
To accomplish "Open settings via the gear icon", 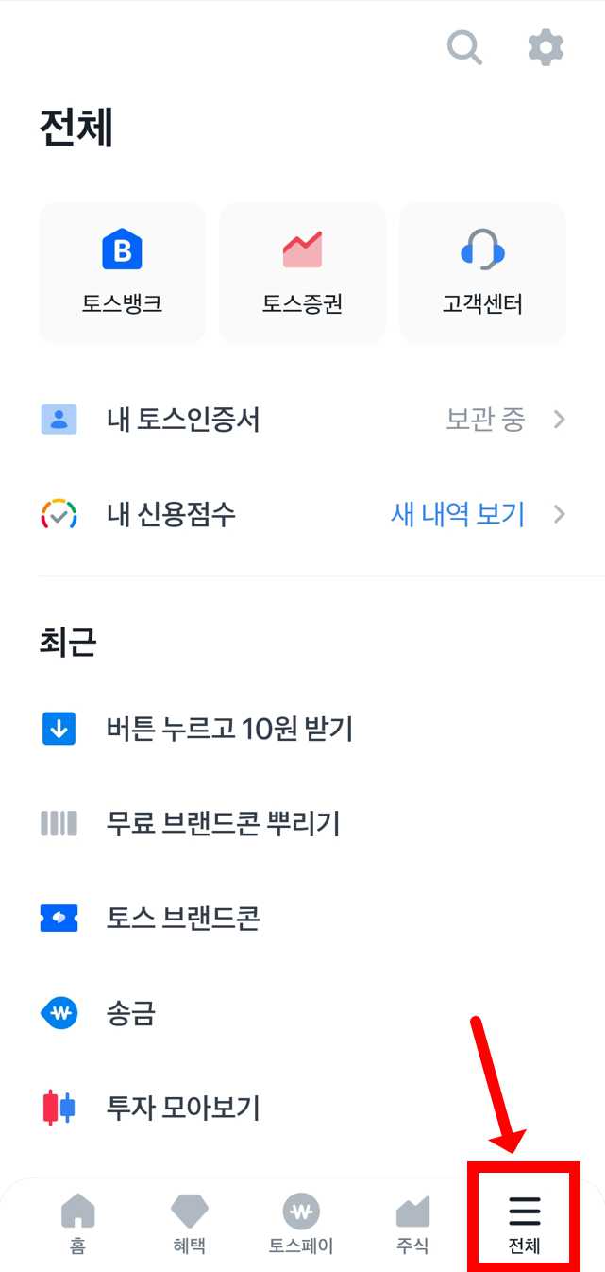I will click(545, 47).
